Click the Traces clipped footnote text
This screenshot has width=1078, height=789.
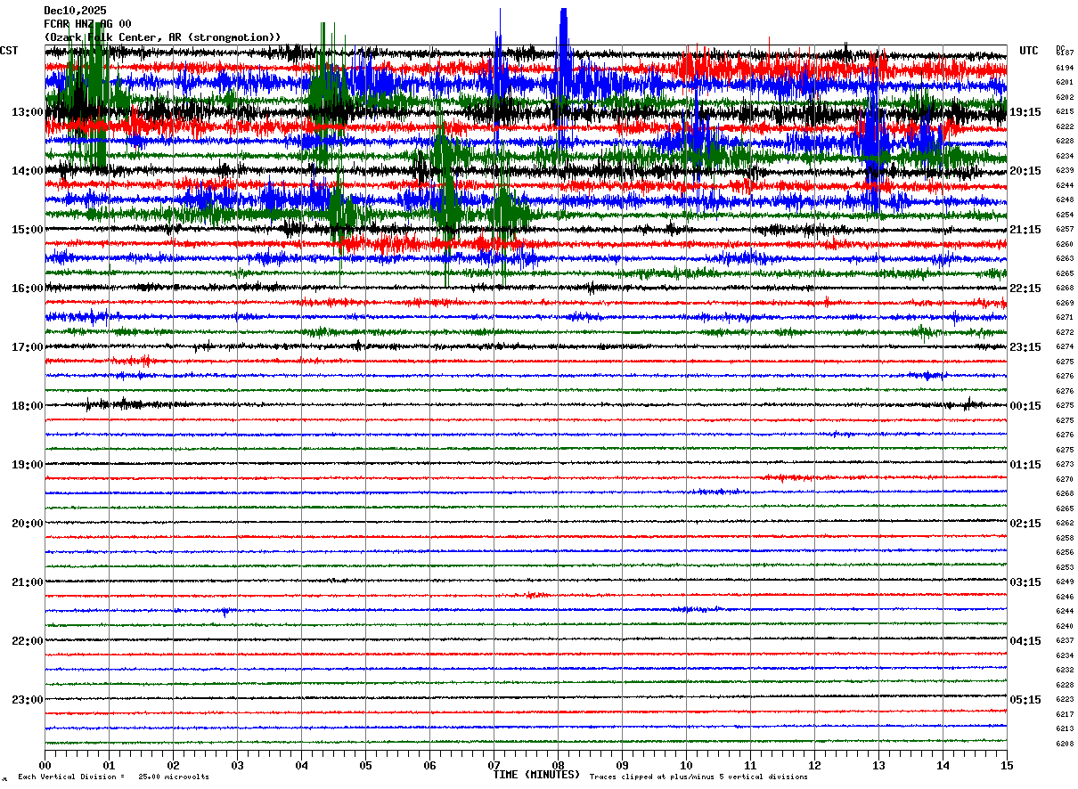(698, 777)
